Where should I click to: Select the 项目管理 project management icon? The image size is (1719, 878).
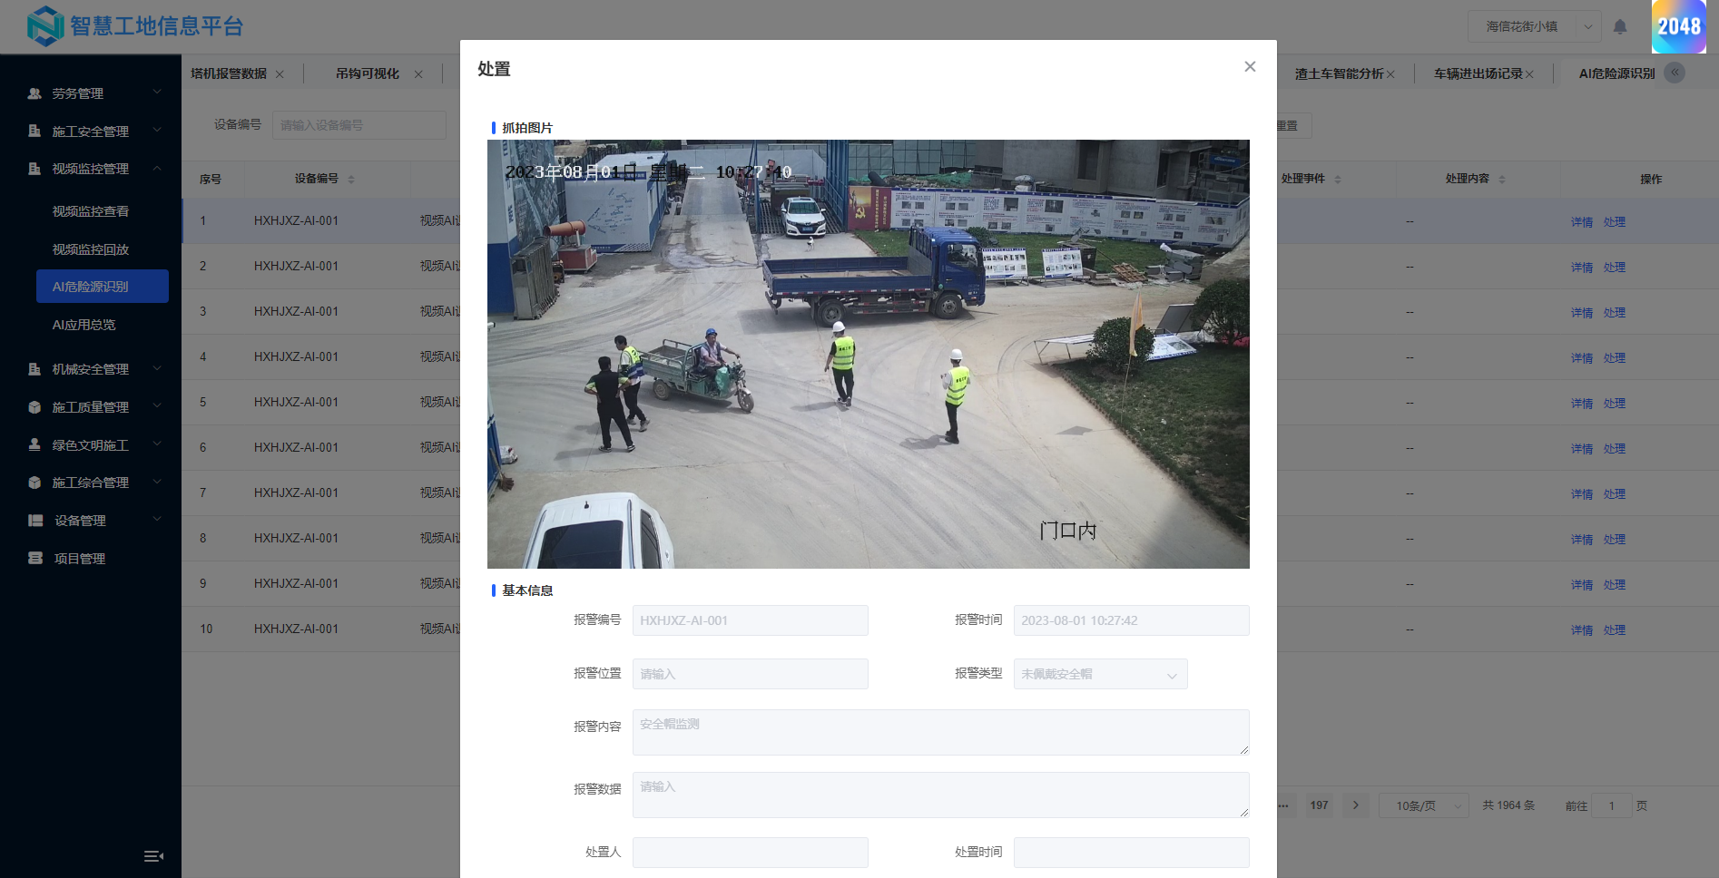pos(34,558)
